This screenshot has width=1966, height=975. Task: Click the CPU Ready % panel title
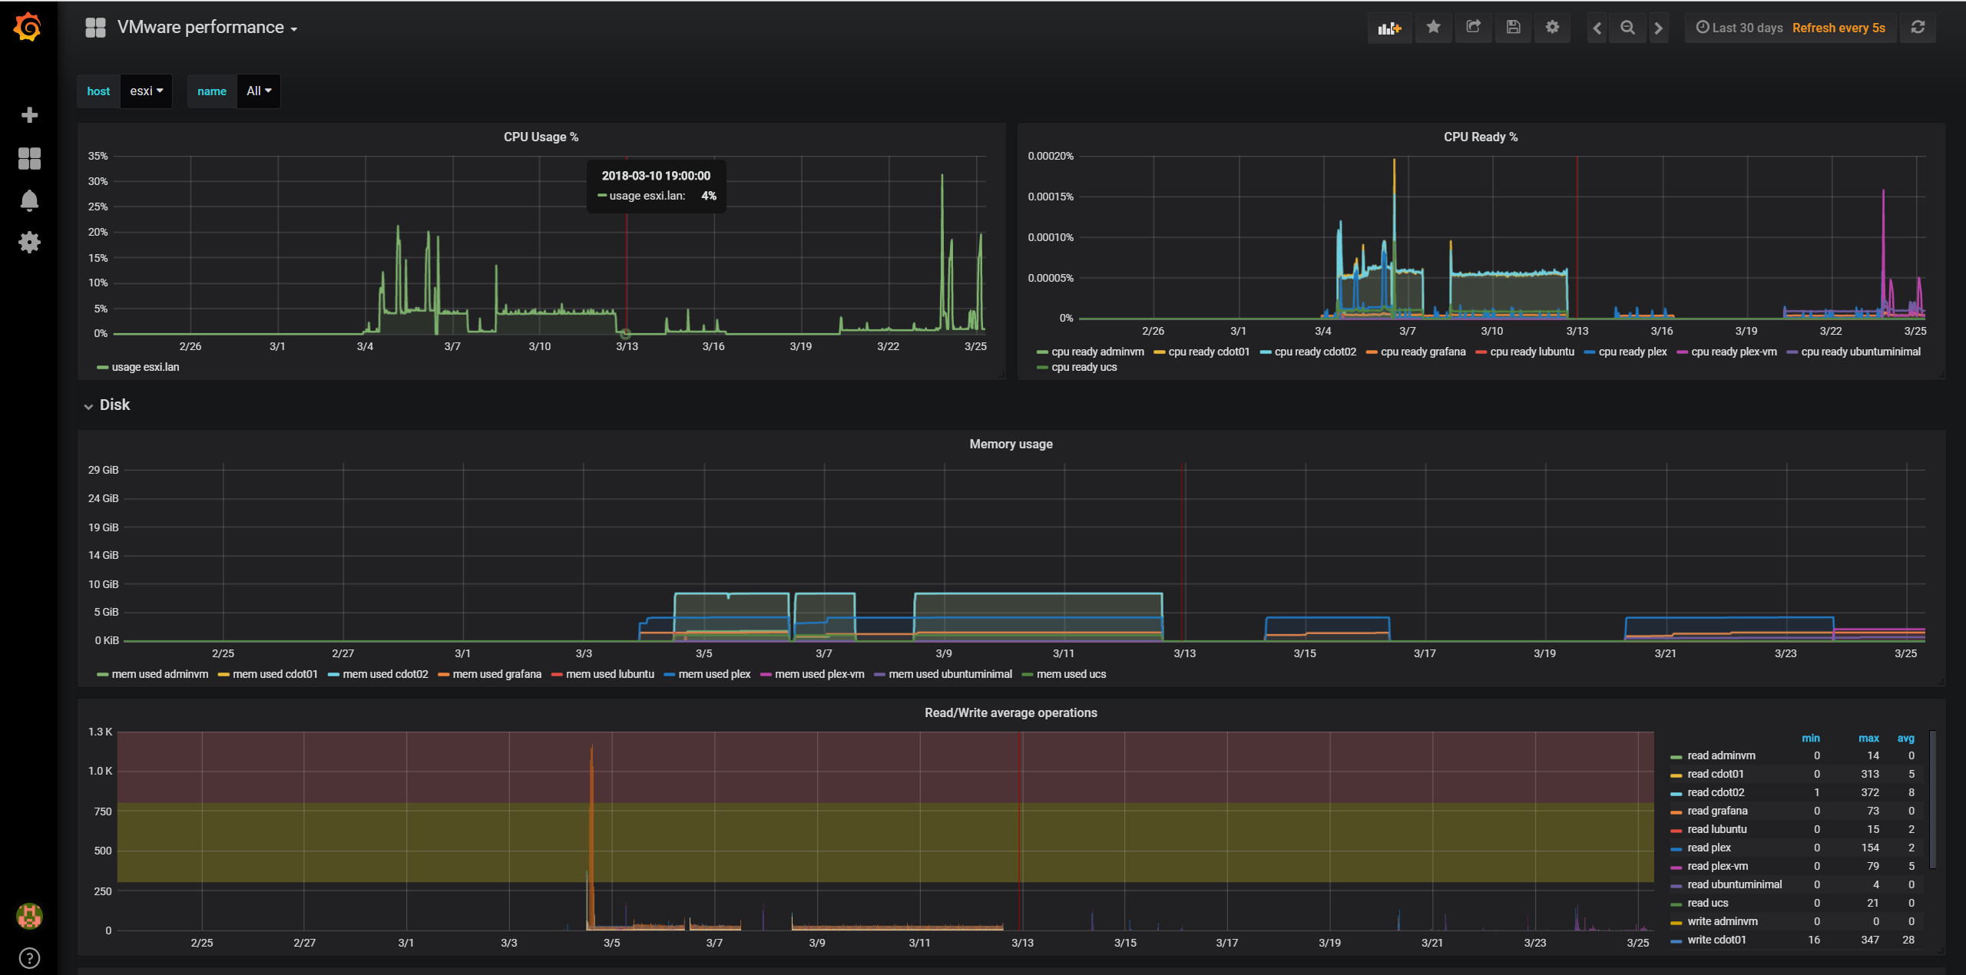(1480, 137)
